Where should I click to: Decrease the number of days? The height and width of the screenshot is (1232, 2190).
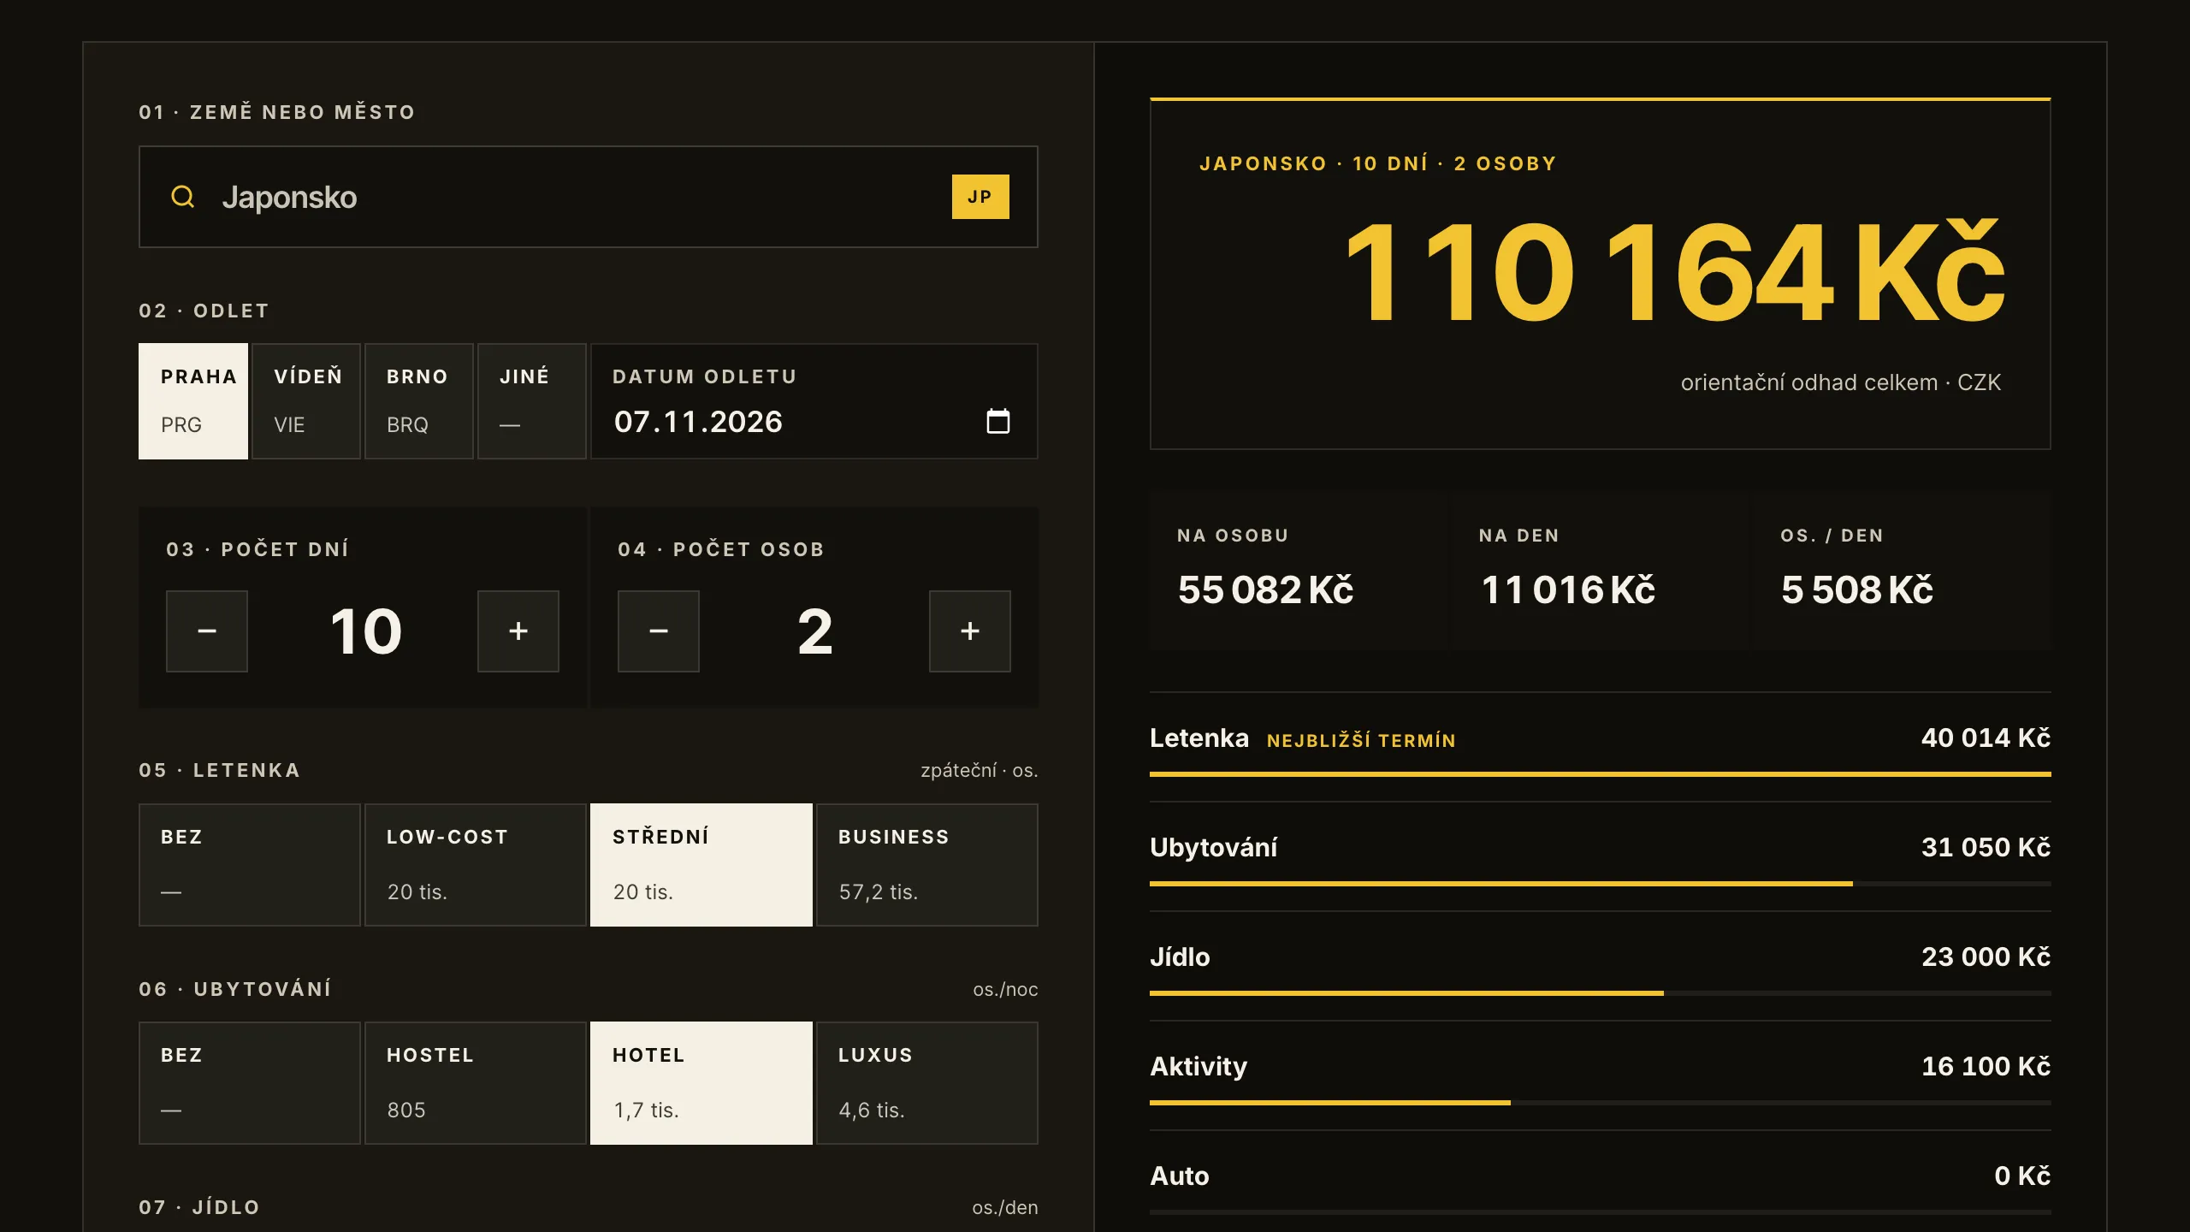click(207, 631)
